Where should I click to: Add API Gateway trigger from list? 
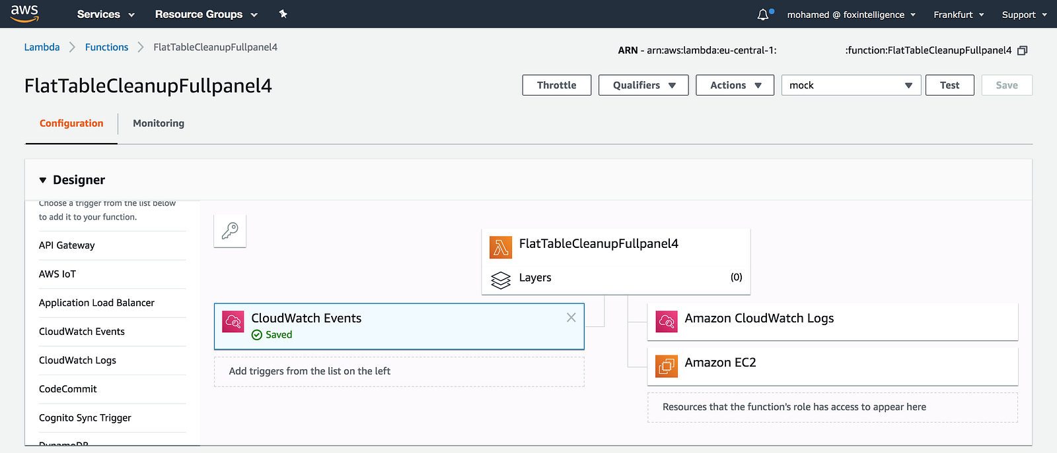tap(67, 245)
